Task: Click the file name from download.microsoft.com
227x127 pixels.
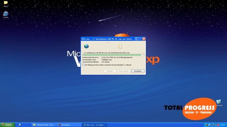Action: pyautogui.click(x=106, y=53)
